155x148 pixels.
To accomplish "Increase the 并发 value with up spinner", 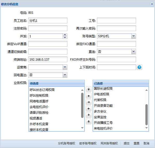I will click(x=65, y=35).
